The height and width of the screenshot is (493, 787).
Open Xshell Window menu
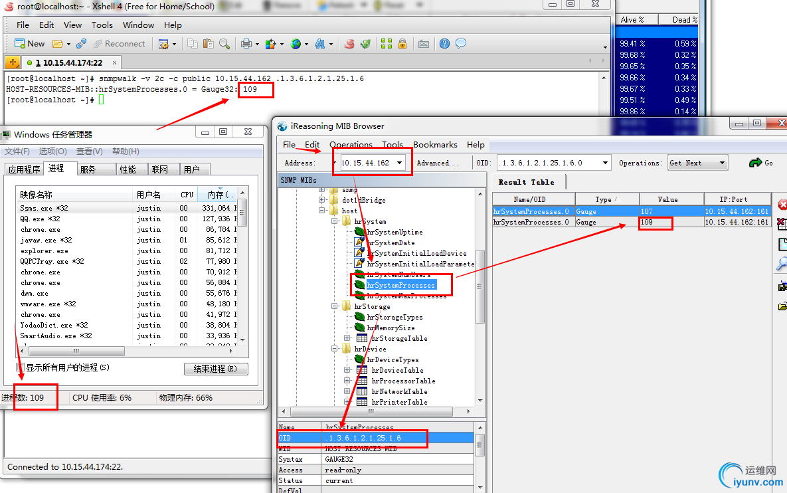pyautogui.click(x=139, y=25)
